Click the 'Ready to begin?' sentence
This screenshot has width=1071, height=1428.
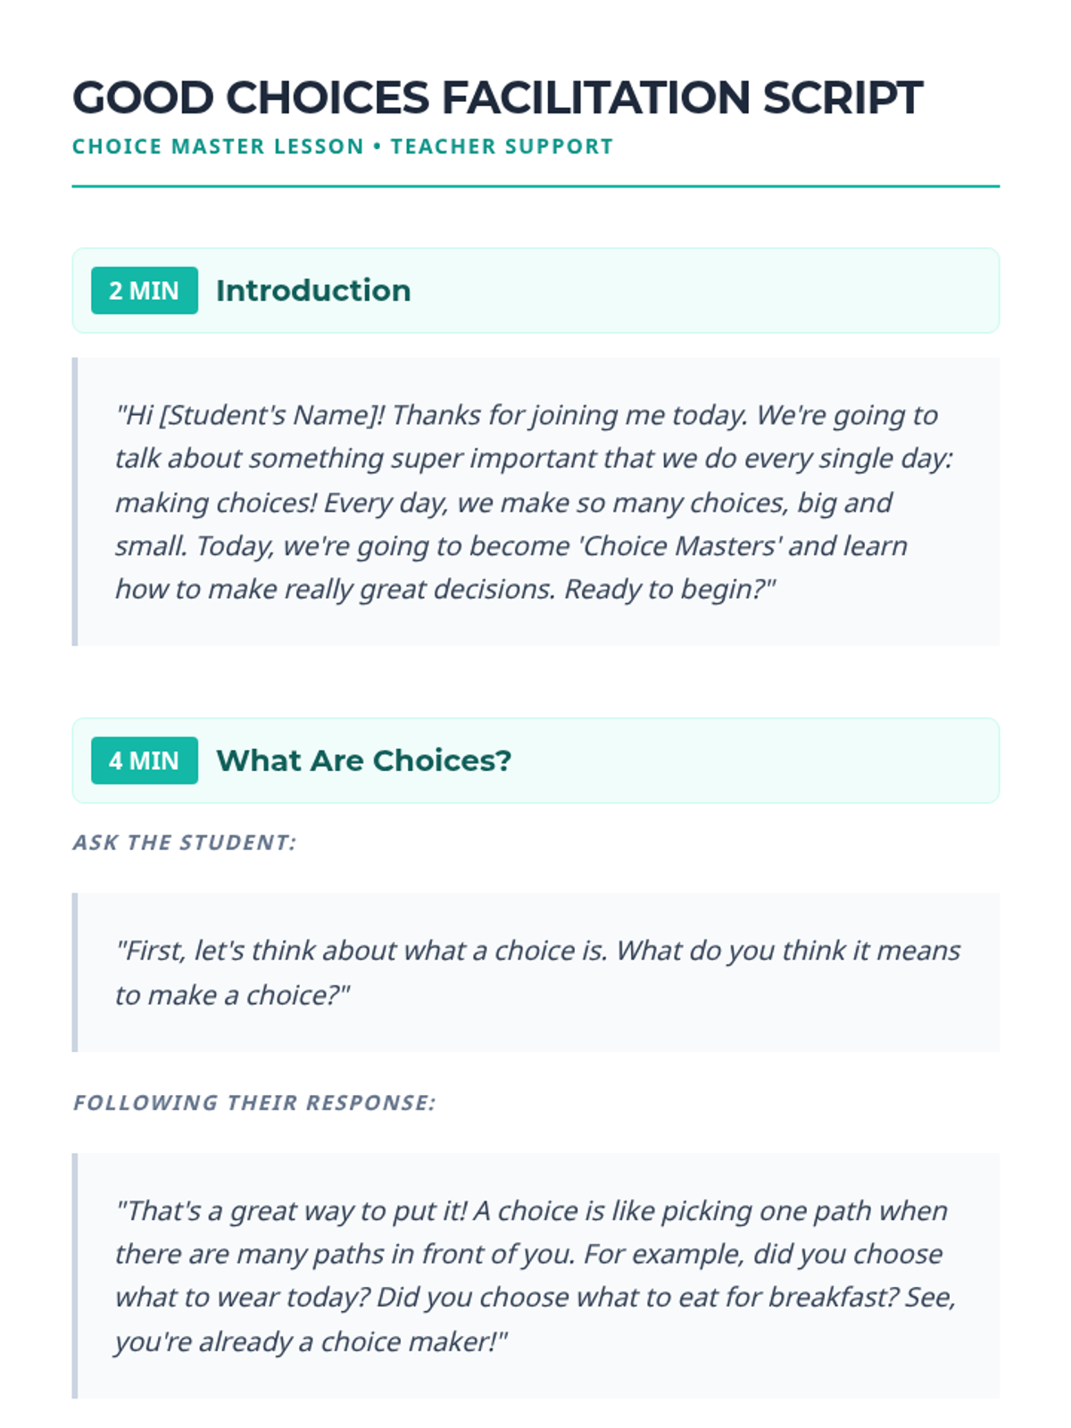pyautogui.click(x=669, y=590)
